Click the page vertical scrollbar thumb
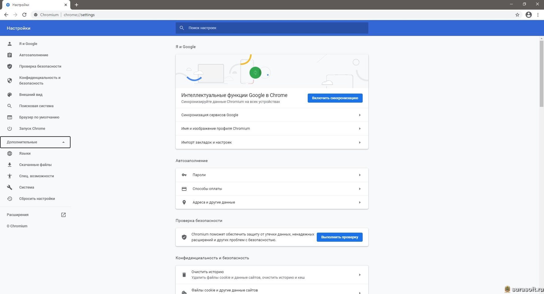 click(x=541, y=74)
